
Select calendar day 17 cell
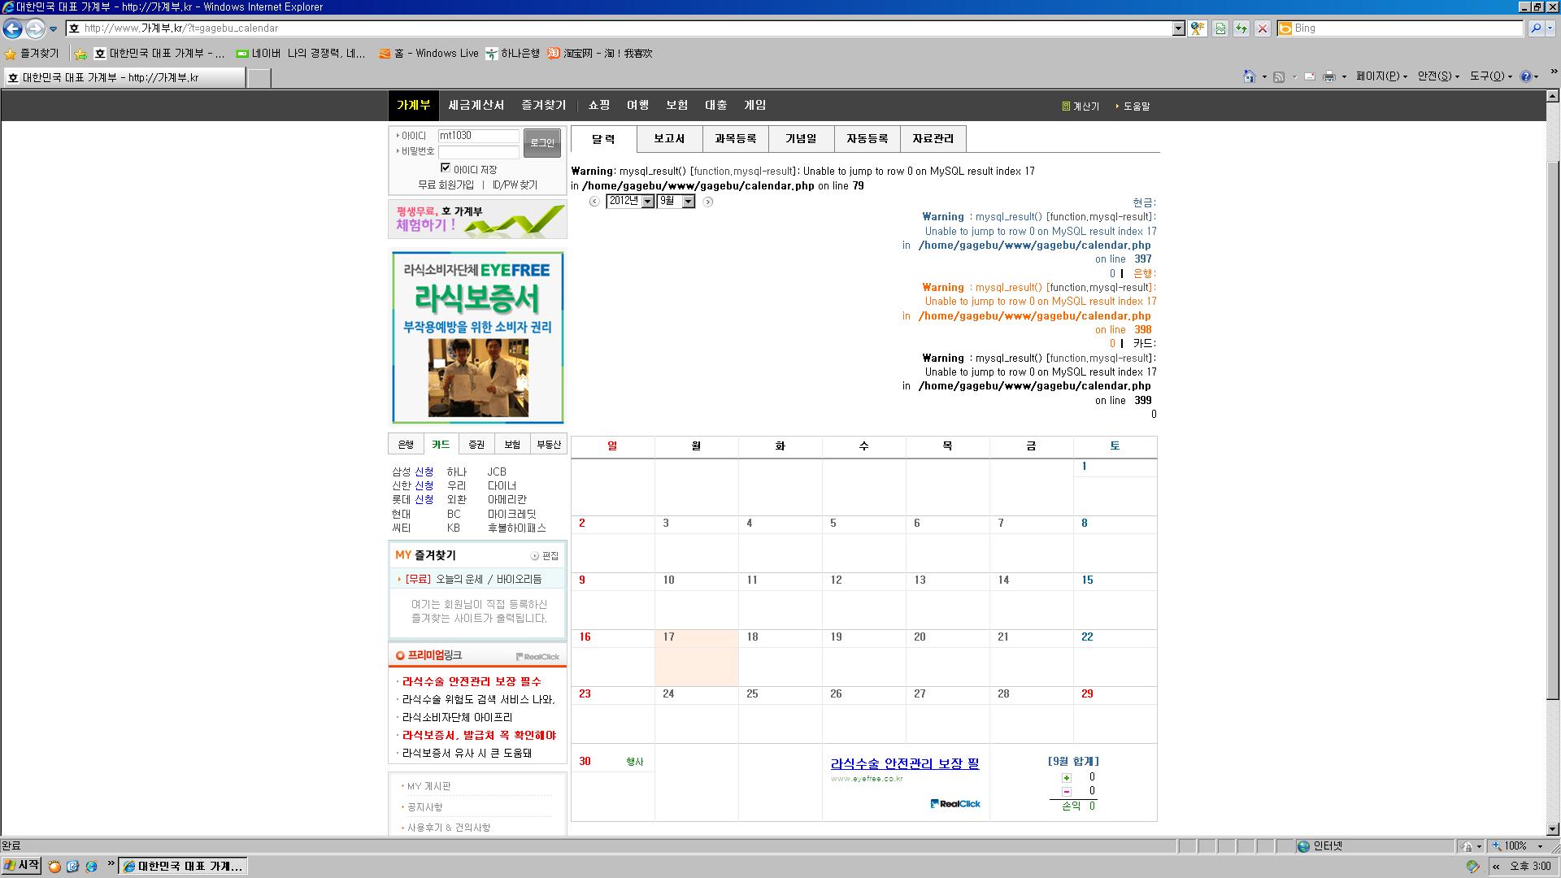(x=696, y=658)
